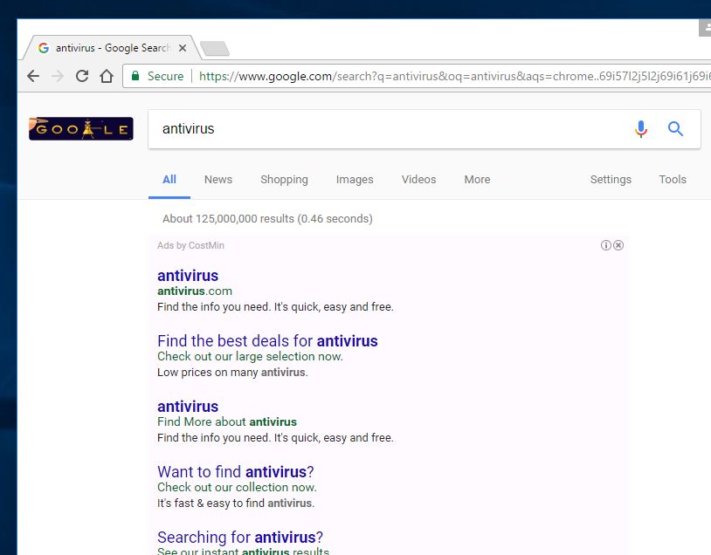This screenshot has height=555, width=711.
Task: Select the News results tab
Action: [x=218, y=179]
